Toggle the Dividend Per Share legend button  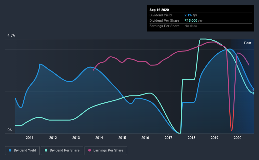tap(62, 151)
